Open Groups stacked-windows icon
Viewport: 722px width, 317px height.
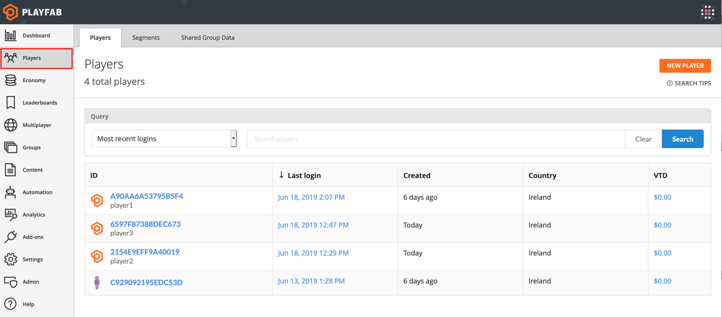[10, 147]
